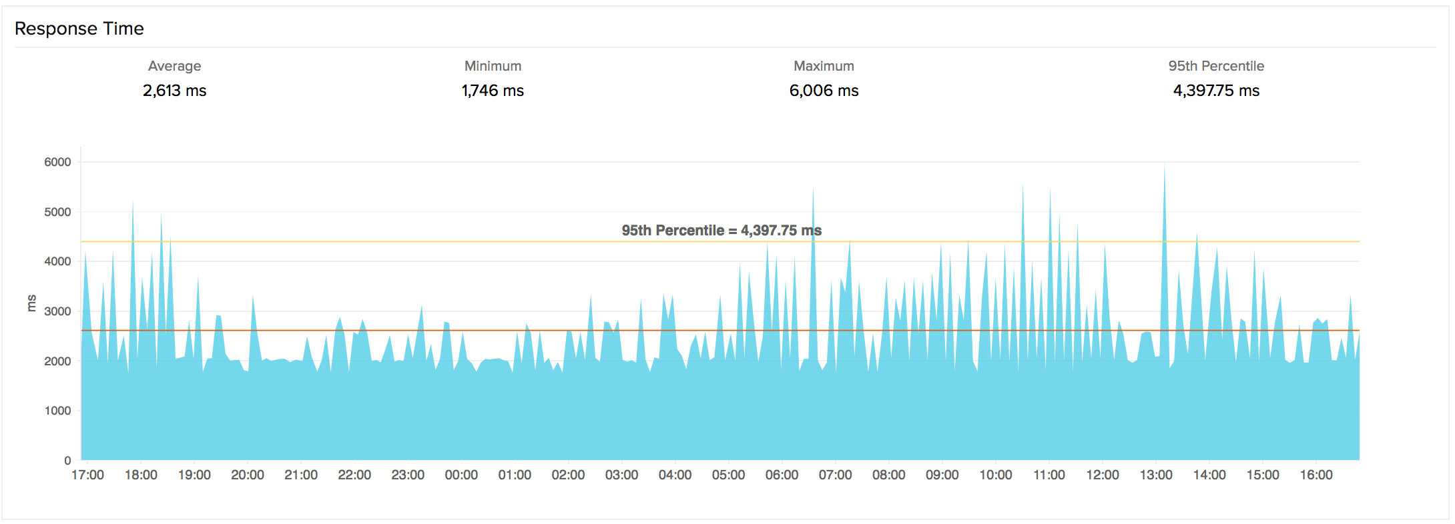Select the 3000 y-axis value label
1455x524 pixels.
pyautogui.click(x=57, y=311)
